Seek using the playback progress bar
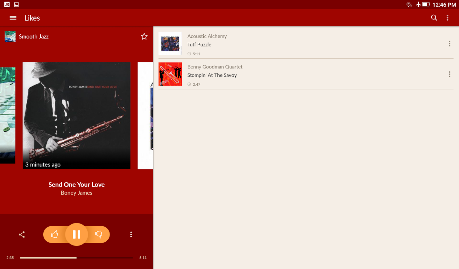 point(76,257)
